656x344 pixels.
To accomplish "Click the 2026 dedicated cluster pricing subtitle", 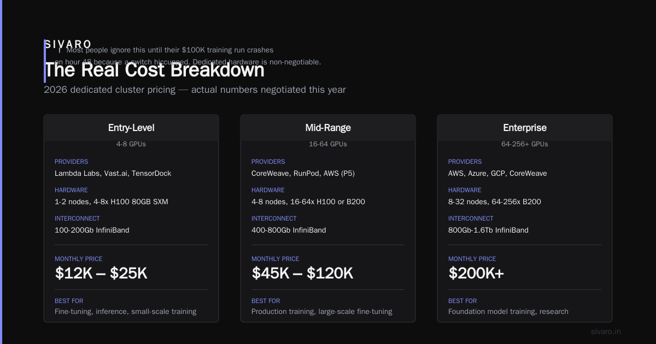I will tap(195, 90).
